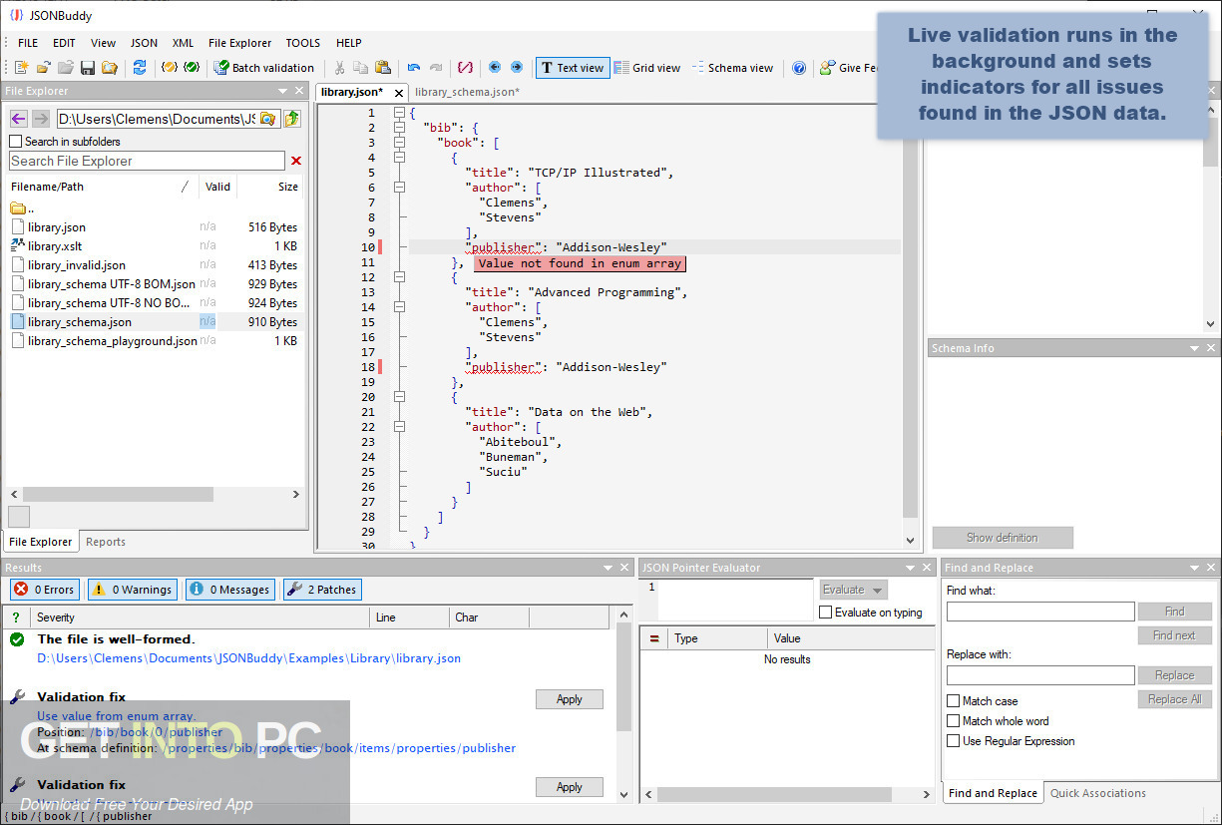1222x825 pixels.
Task: Click the Give Feedback toolbar item
Action: tap(849, 68)
